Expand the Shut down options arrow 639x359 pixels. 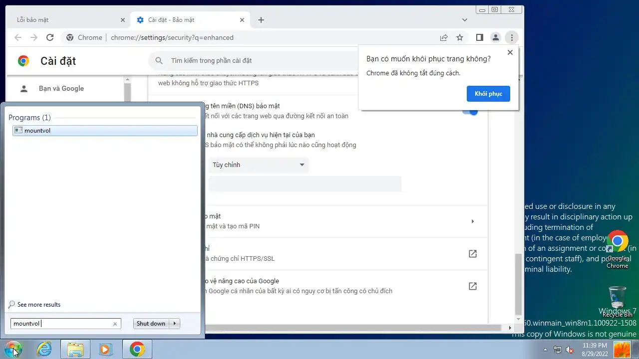175,324
